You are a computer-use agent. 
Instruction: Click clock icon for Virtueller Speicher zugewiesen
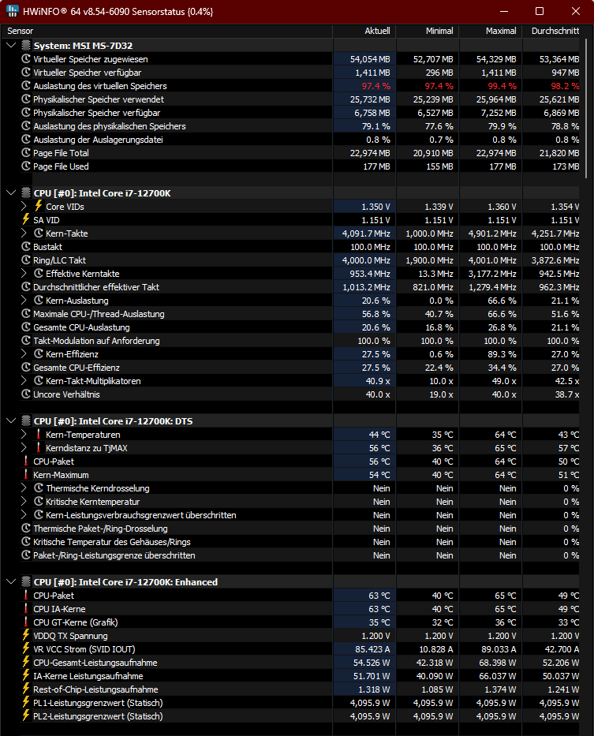26,59
